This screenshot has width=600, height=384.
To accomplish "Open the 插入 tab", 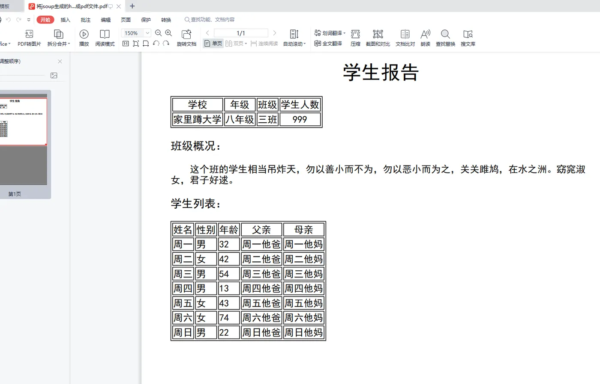I will pos(65,20).
